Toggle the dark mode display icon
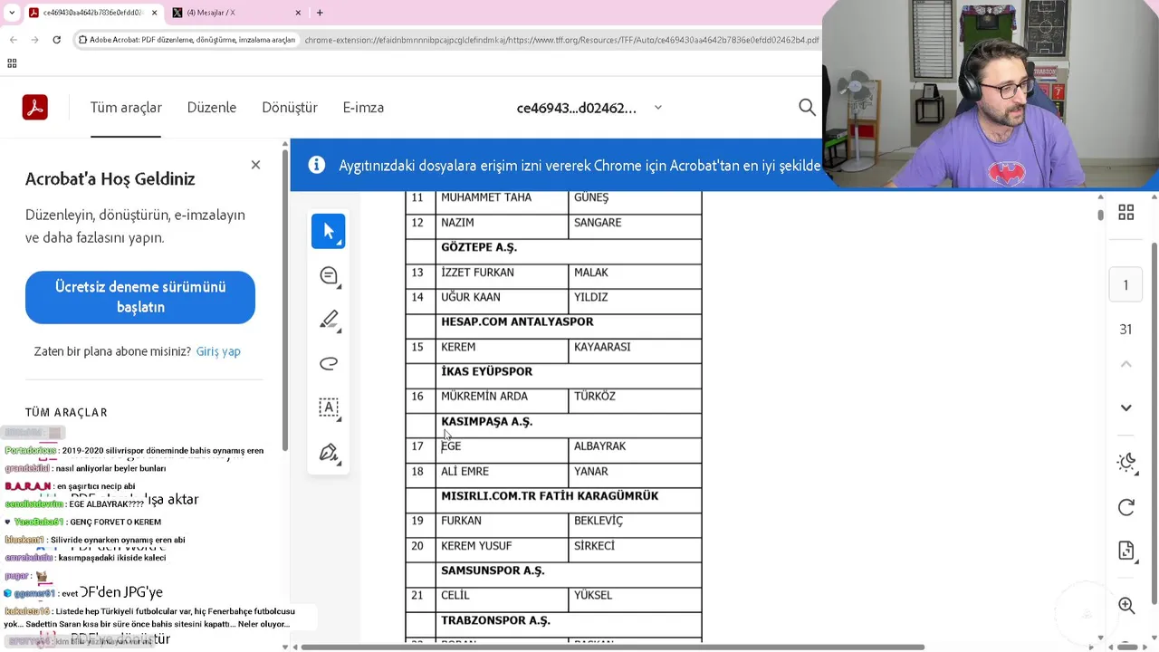 1125,463
